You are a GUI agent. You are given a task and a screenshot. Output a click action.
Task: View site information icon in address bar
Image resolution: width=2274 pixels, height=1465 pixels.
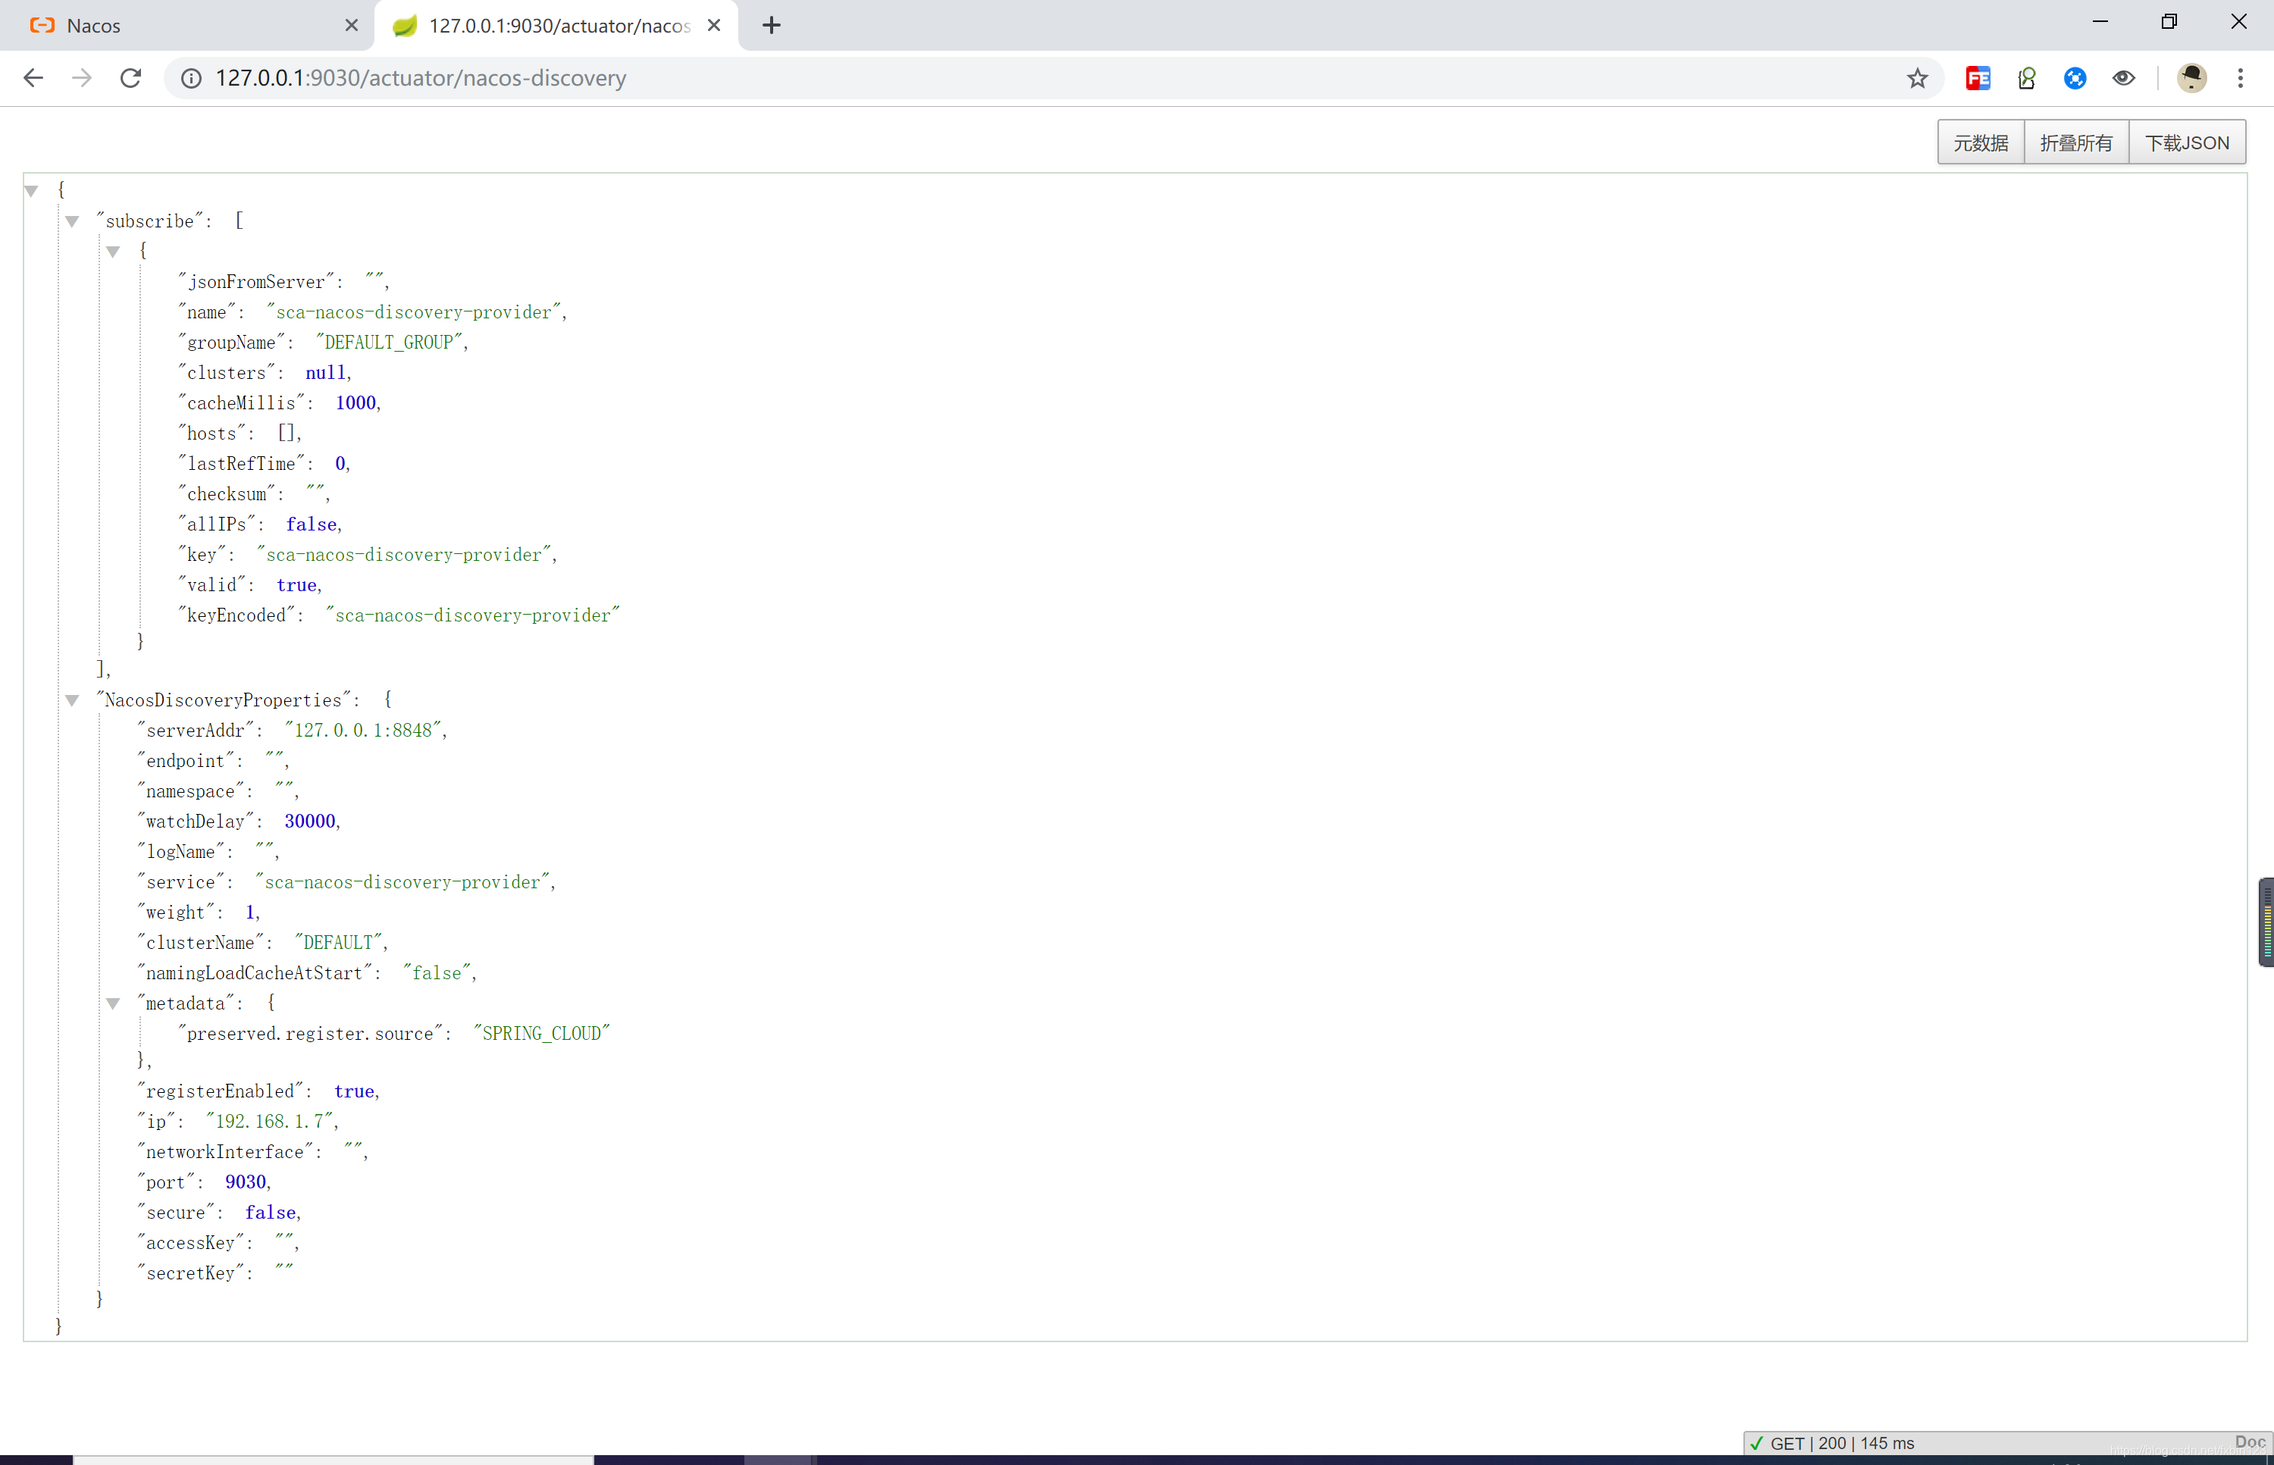[191, 78]
